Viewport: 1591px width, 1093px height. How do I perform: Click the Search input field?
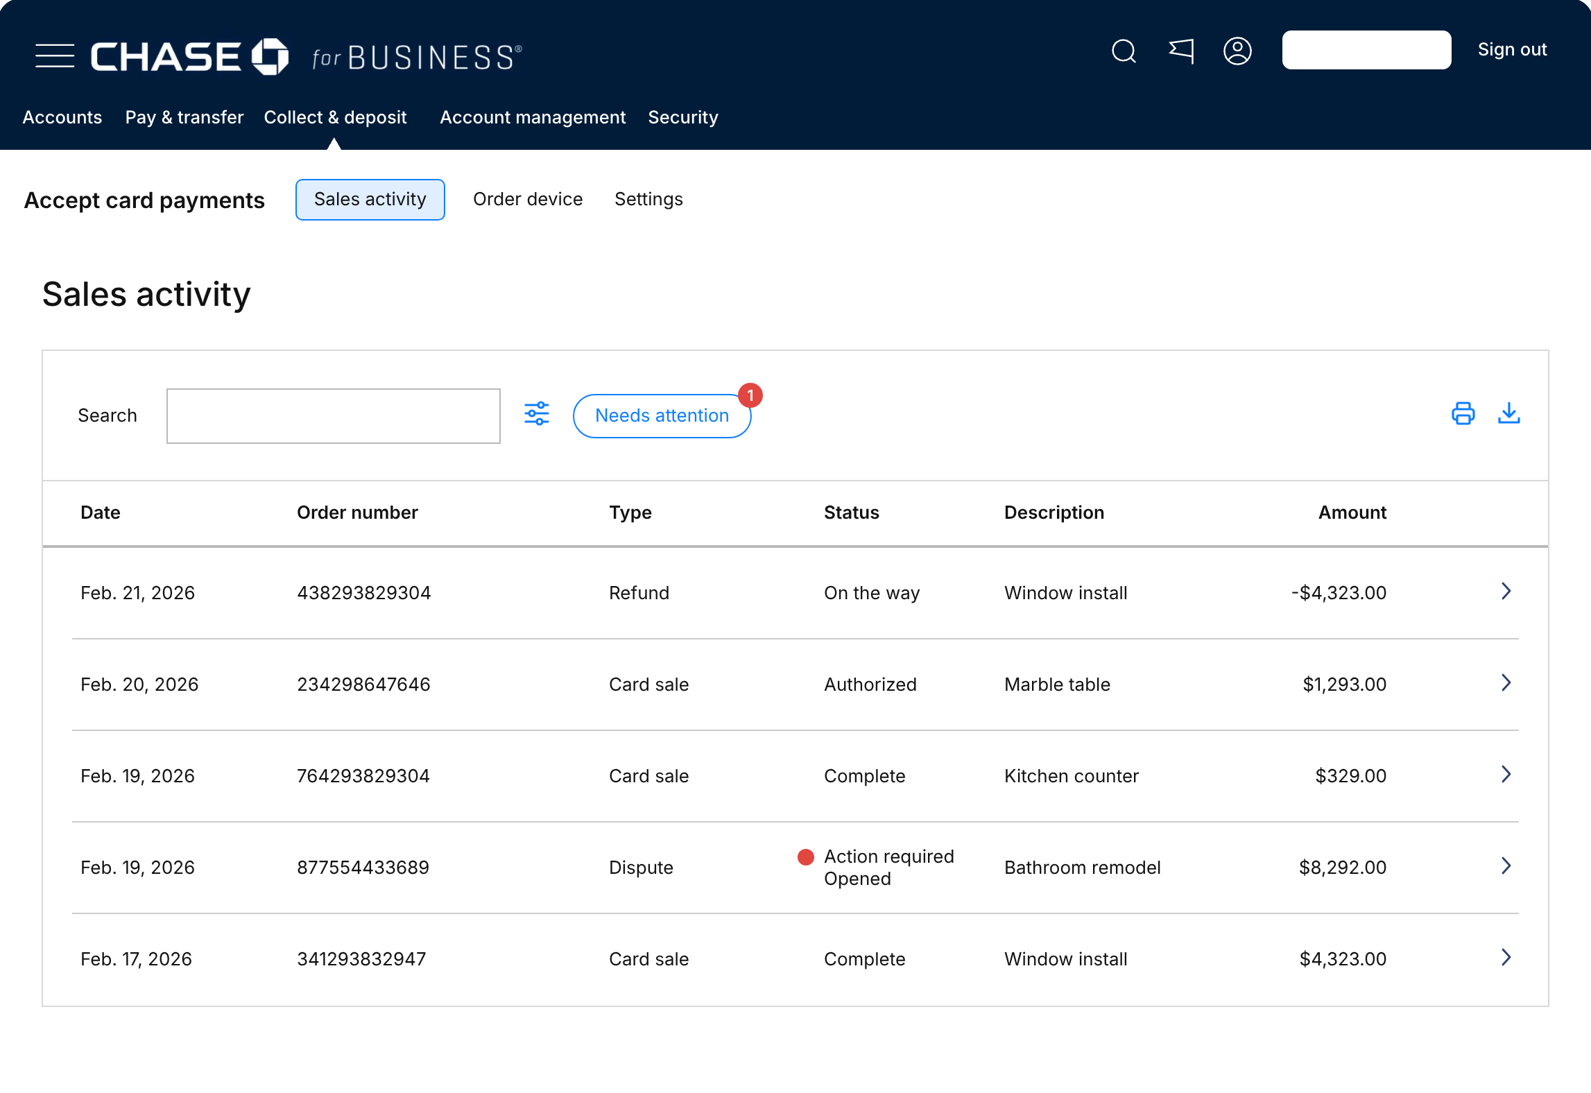click(x=333, y=415)
